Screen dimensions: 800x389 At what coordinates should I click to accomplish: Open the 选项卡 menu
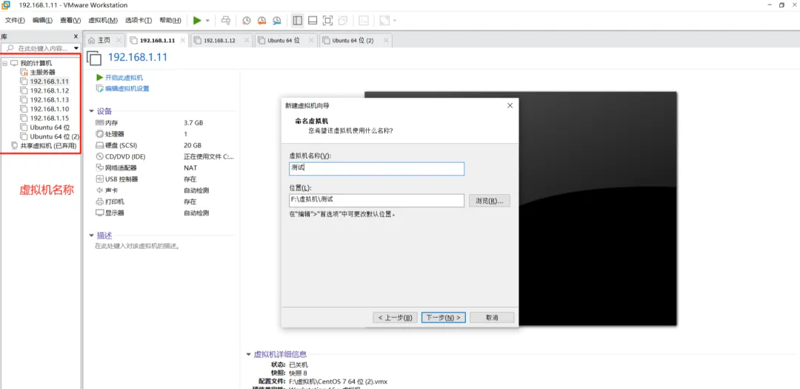139,21
